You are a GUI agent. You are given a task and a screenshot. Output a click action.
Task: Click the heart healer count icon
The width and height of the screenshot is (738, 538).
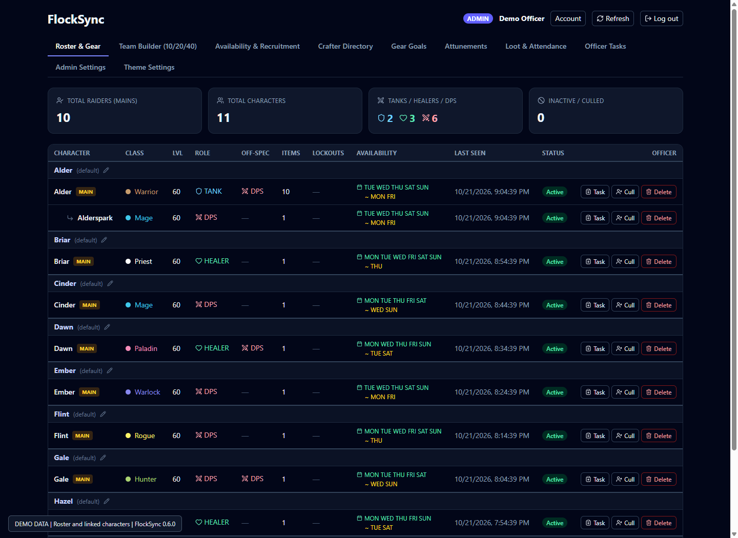pyautogui.click(x=403, y=118)
